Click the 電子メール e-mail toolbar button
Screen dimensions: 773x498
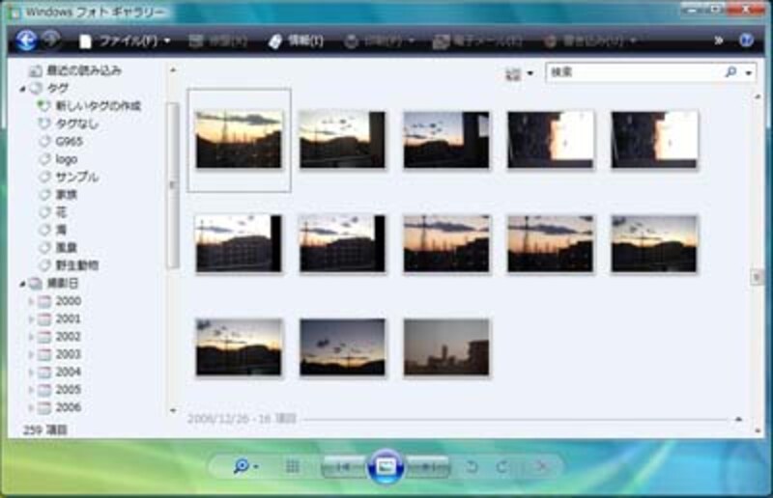click(477, 41)
